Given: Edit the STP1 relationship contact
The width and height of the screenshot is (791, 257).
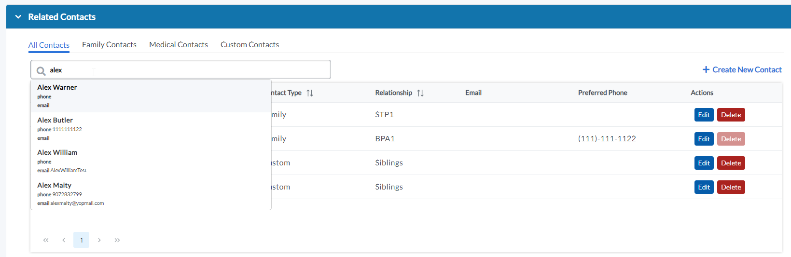Looking at the screenshot, I should pos(704,115).
